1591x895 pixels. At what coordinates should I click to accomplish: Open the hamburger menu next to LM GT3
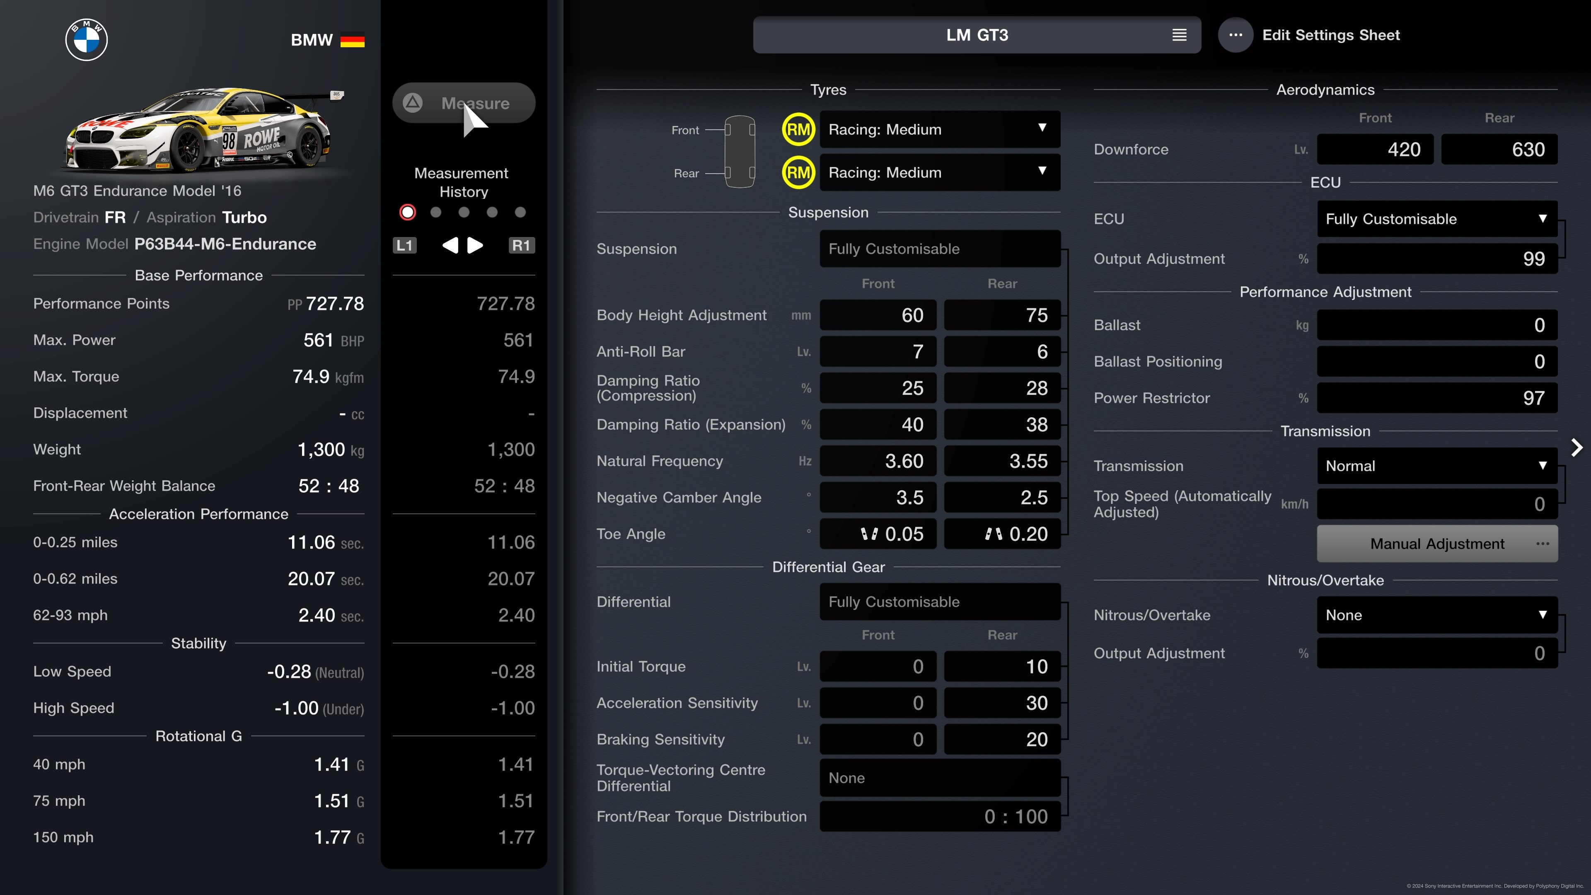tap(1179, 34)
